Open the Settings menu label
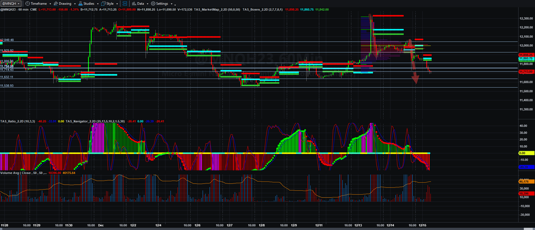 pyautogui.click(x=162, y=4)
